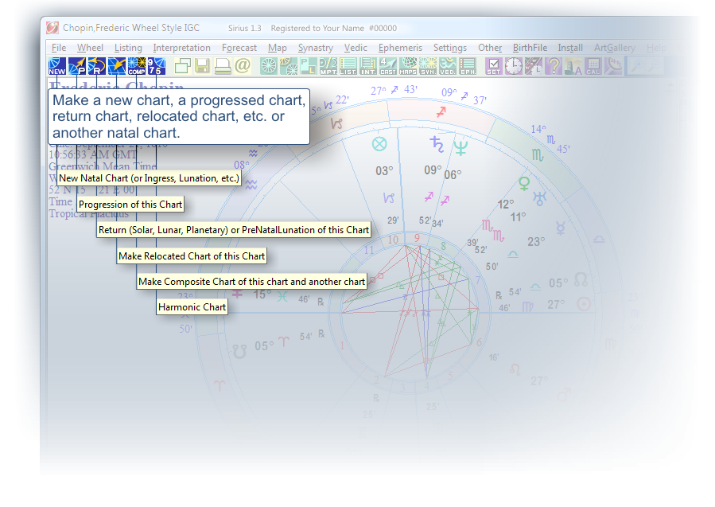Click the NEW natal chart toolbar icon
The image size is (715, 507).
tap(57, 66)
